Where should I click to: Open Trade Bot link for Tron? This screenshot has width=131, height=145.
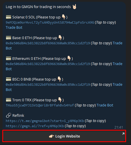pyautogui.click(x=105, y=105)
